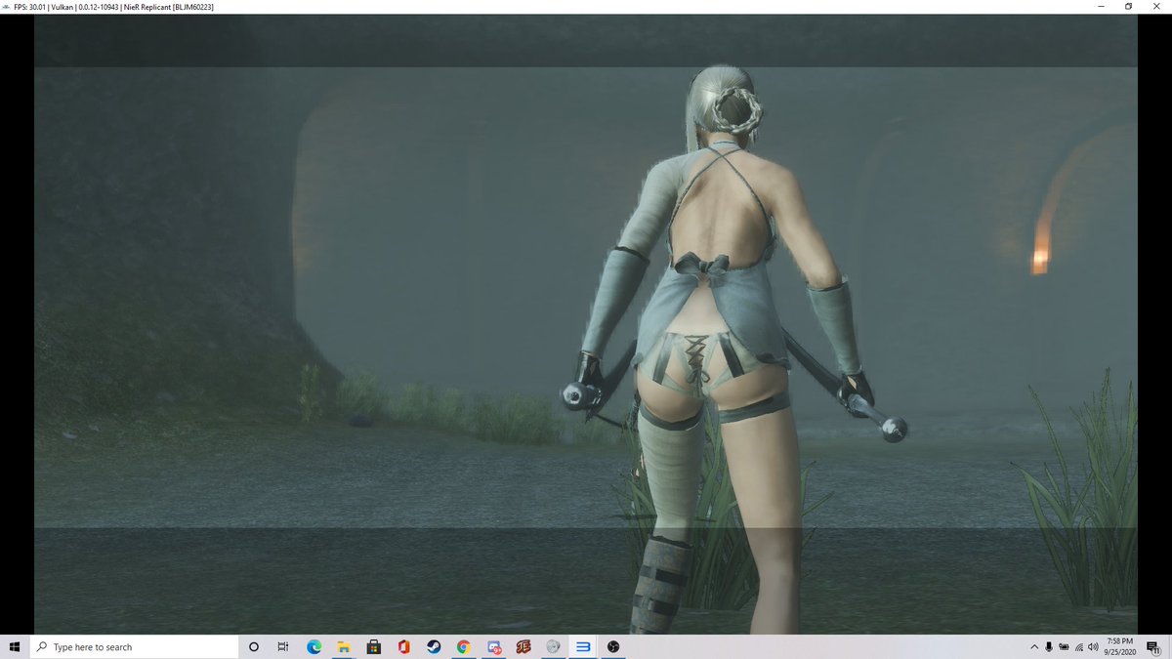
Task: Activate Cortana voice assistant
Action: (x=253, y=646)
